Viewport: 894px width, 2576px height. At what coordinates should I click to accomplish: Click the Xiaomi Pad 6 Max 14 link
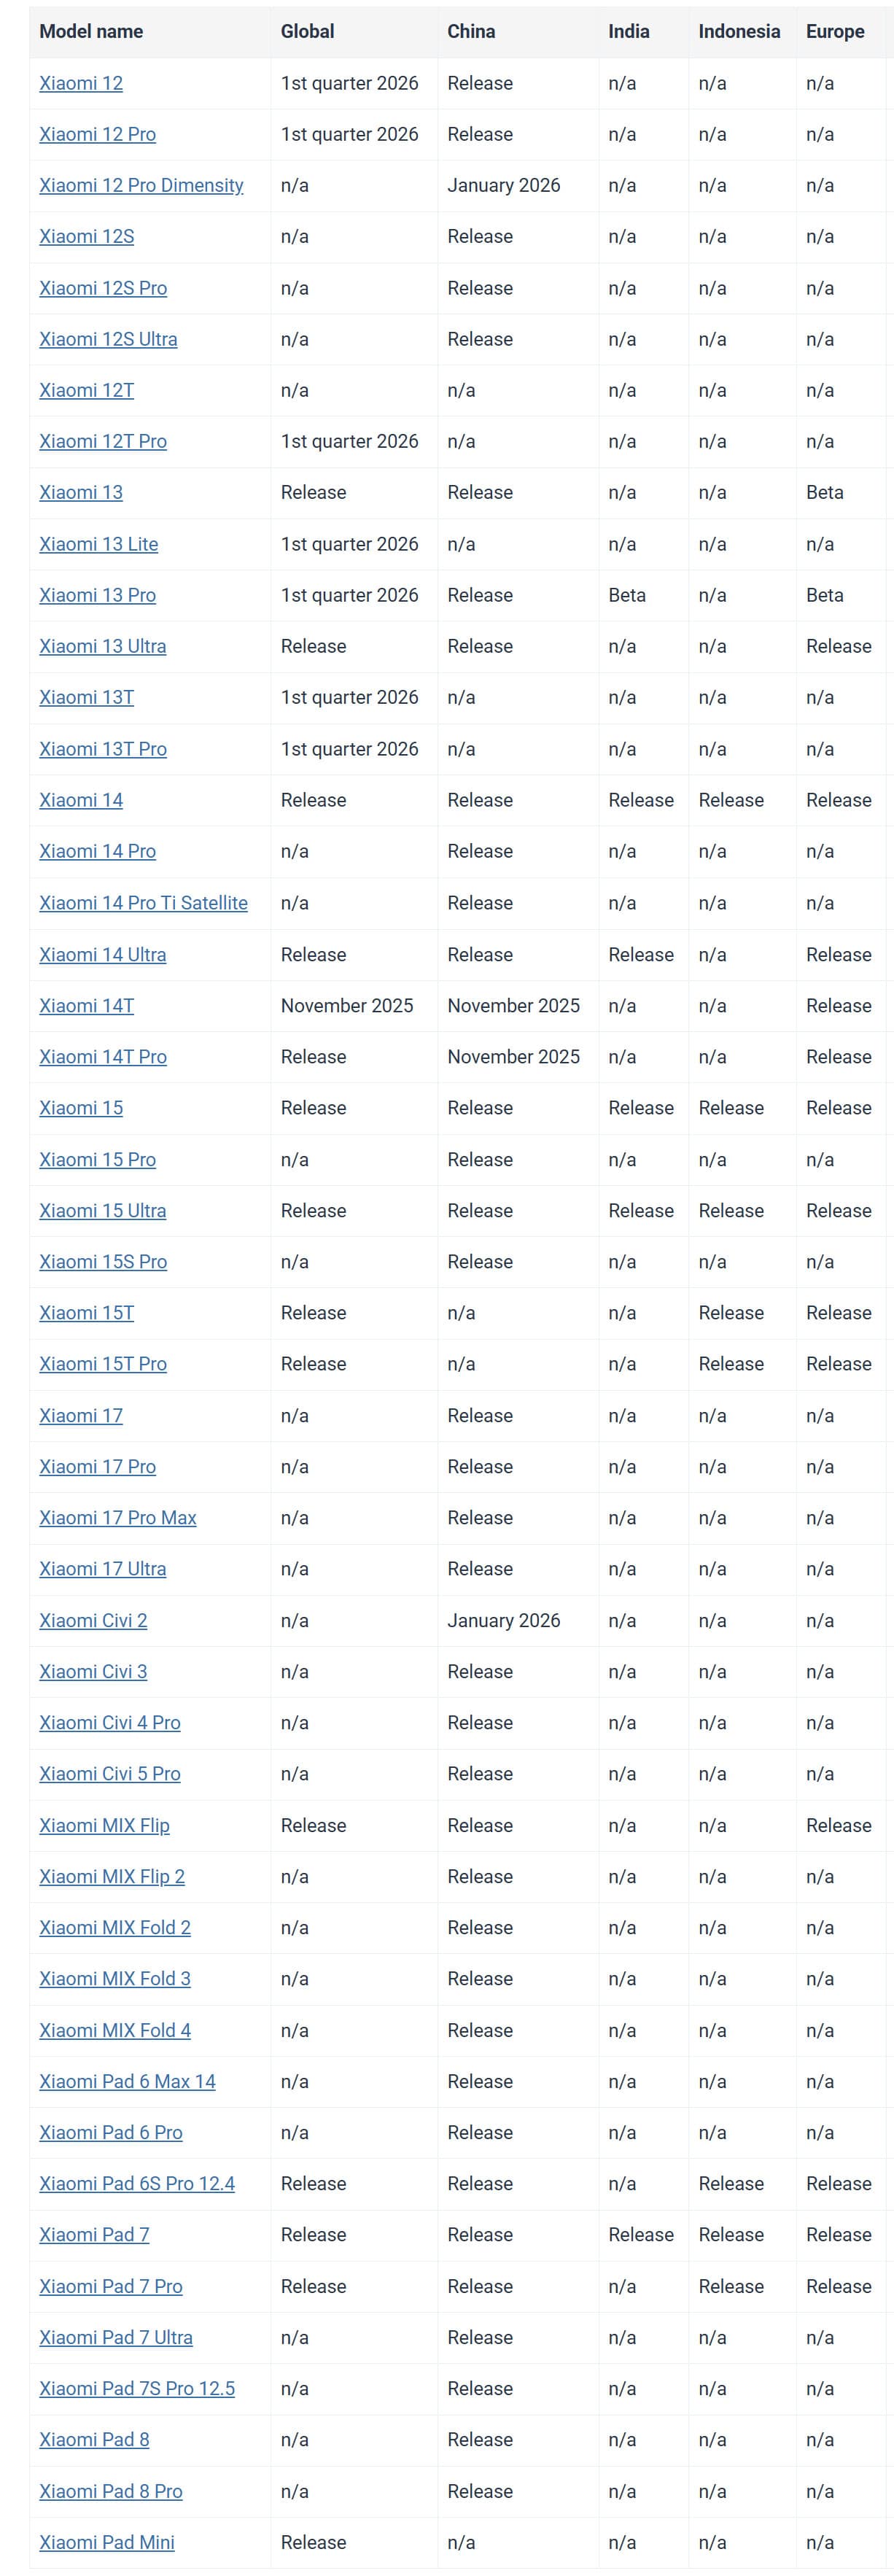[x=127, y=2082]
